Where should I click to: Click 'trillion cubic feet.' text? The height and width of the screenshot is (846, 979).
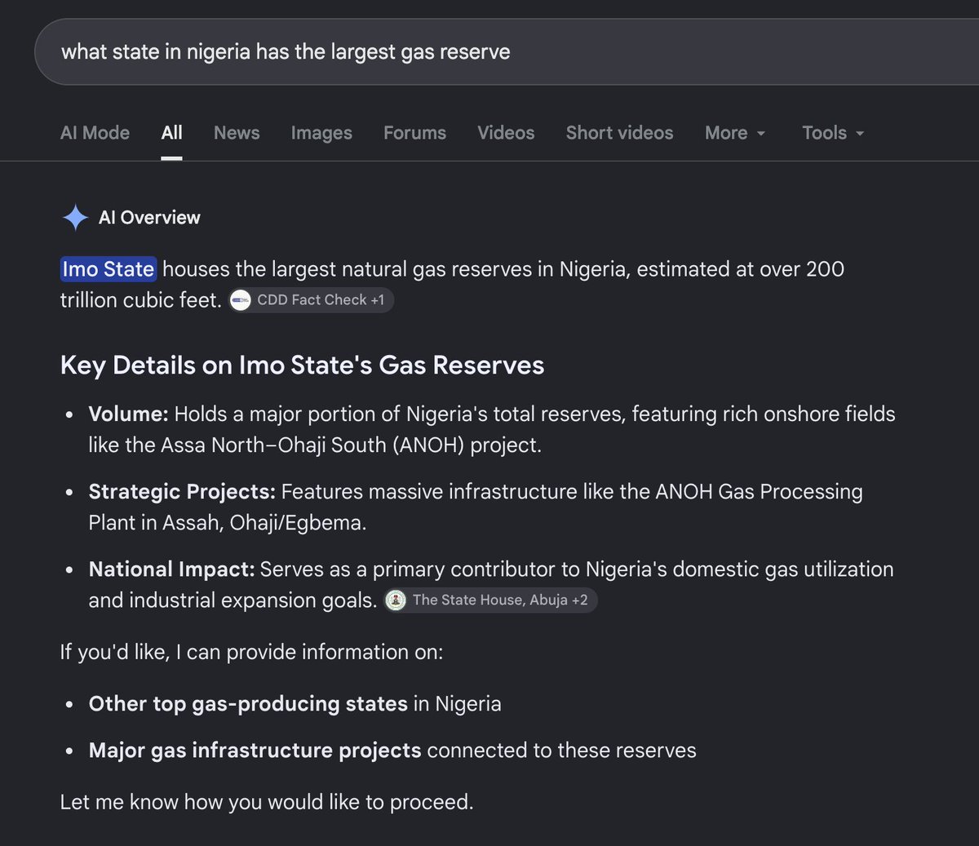pos(140,300)
